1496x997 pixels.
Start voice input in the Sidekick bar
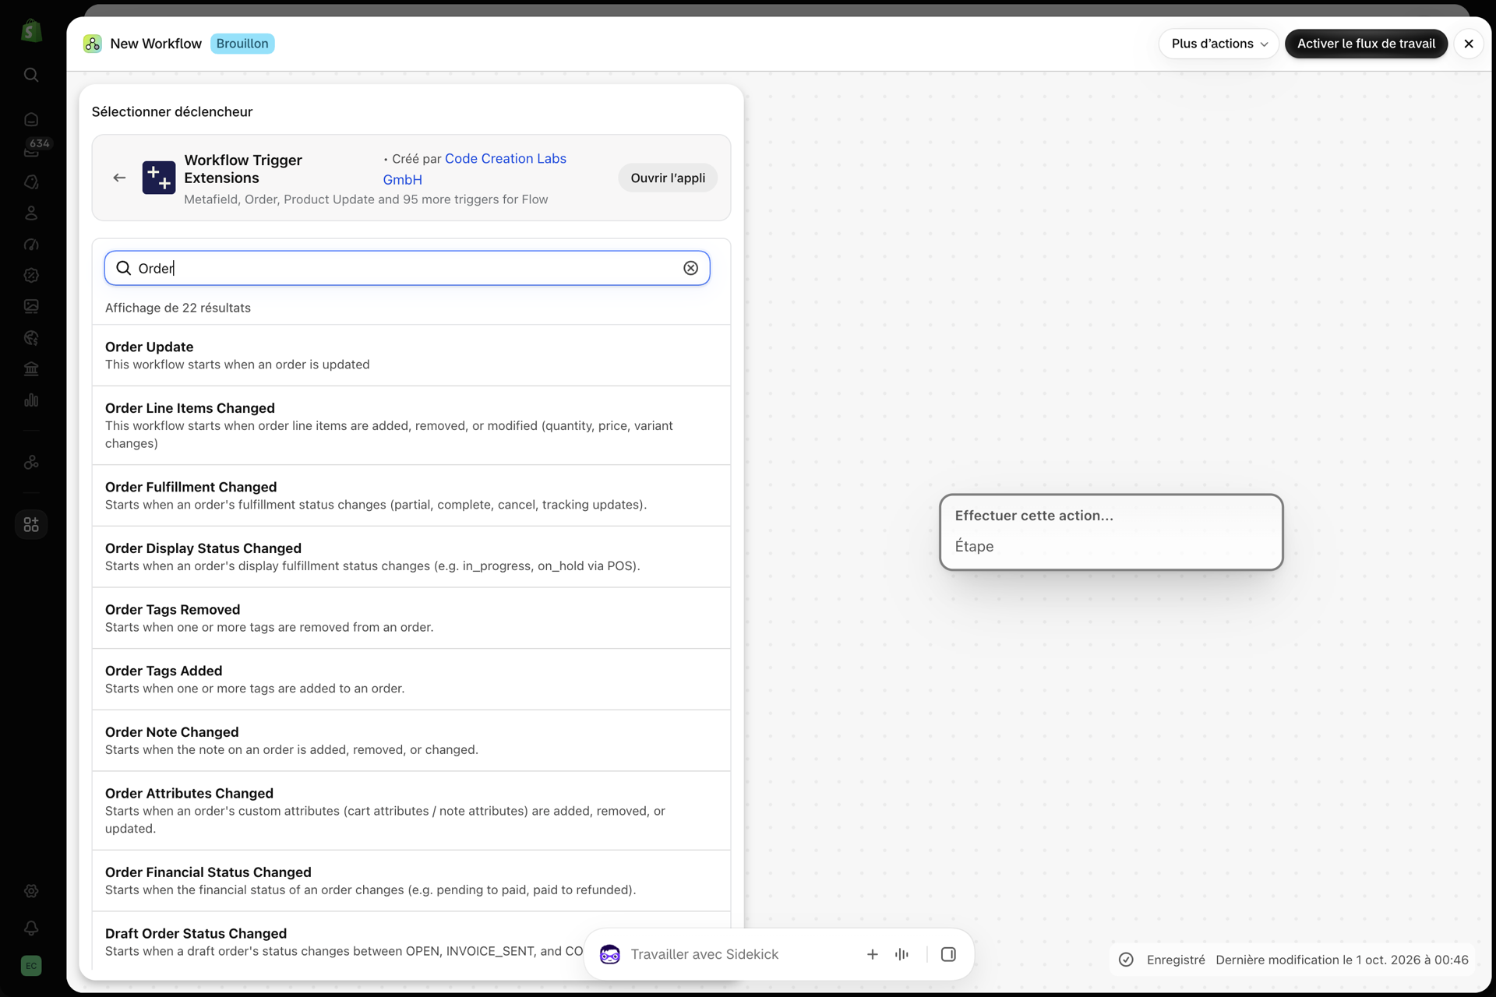902,954
